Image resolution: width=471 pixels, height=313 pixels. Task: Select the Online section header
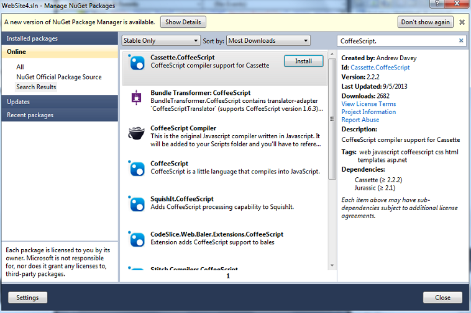click(x=60, y=51)
